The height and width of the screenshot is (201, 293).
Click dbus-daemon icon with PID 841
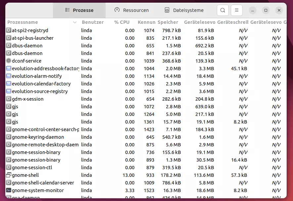pyautogui.click(x=9, y=53)
